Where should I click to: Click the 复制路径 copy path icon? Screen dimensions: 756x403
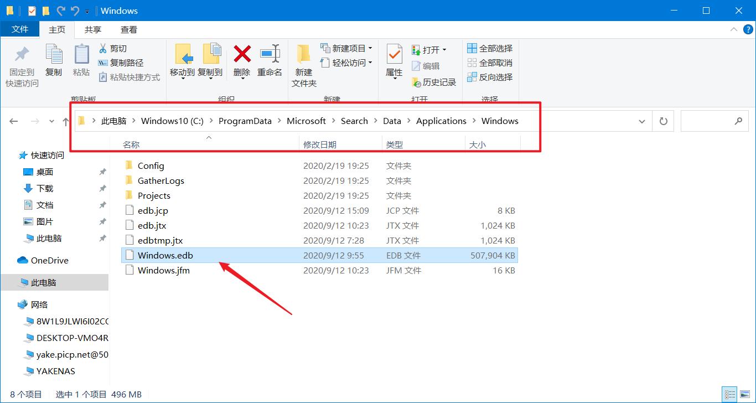pyautogui.click(x=103, y=62)
